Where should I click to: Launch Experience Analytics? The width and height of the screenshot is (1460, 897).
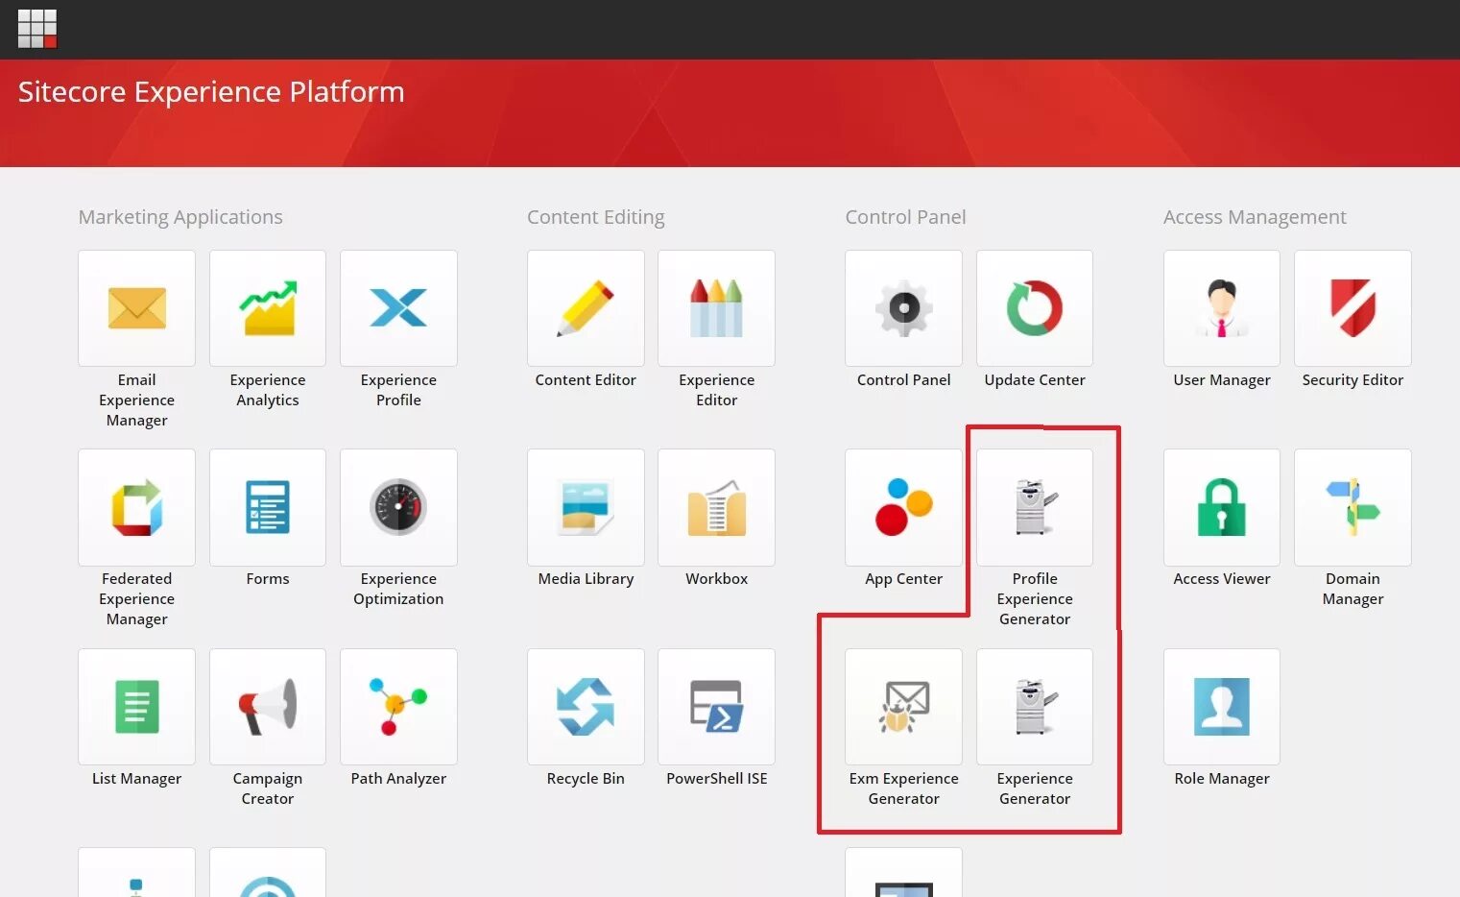point(268,308)
